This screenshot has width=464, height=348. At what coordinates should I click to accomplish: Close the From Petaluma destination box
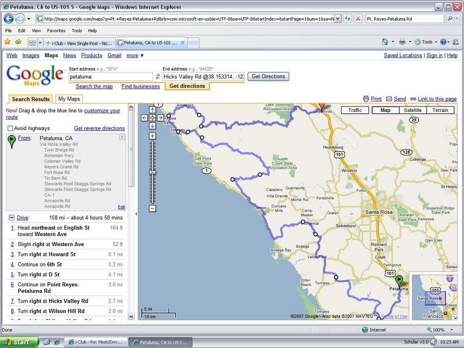pos(122,137)
